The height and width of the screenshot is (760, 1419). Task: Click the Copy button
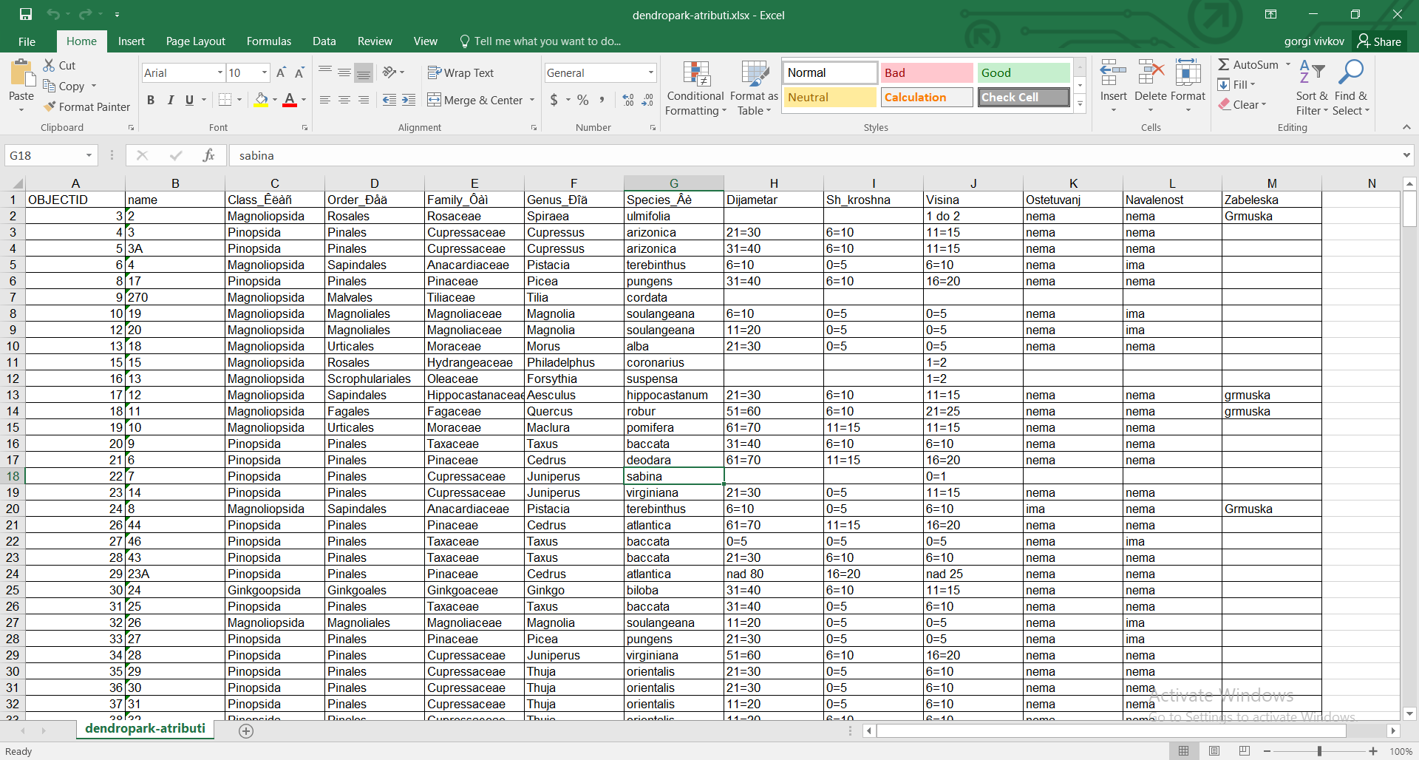pos(64,86)
